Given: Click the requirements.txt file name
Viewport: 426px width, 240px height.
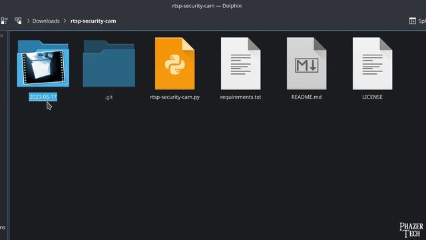Looking at the screenshot, I should [x=241, y=97].
